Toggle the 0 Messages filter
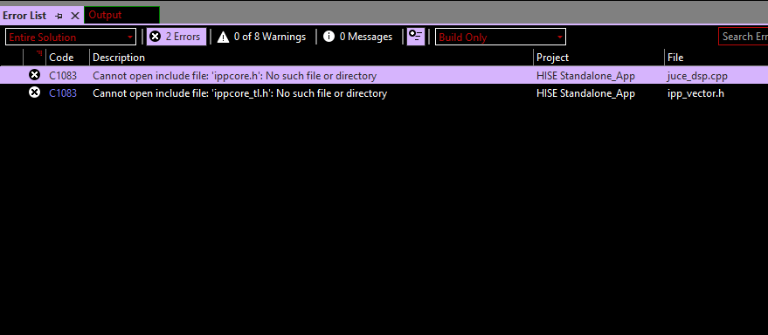Viewport: 768px width, 335px height. click(x=357, y=37)
